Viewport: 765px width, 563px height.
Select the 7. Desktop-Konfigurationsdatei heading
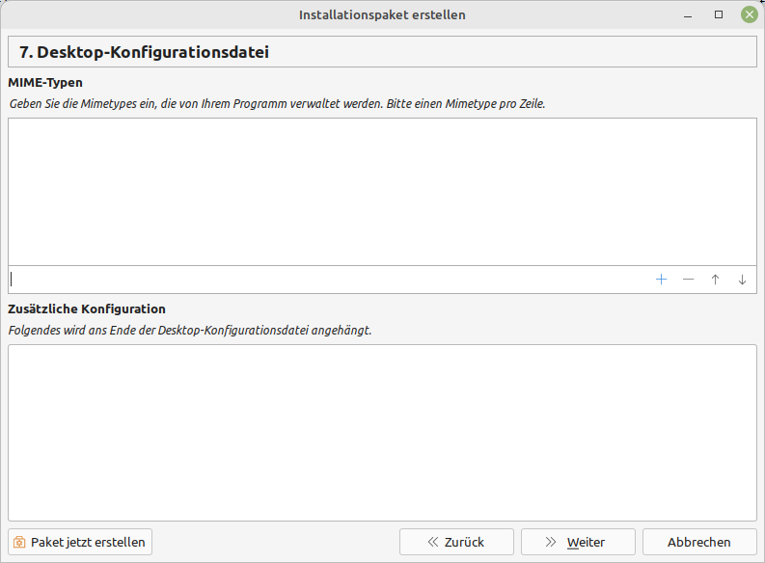click(x=144, y=52)
